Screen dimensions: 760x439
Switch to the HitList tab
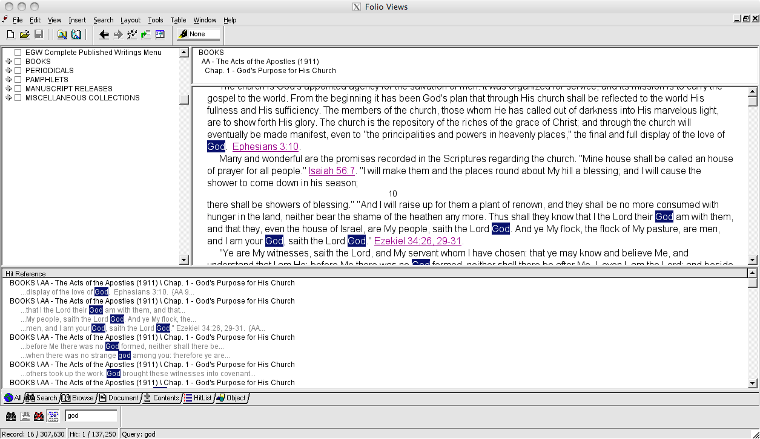[x=198, y=398]
